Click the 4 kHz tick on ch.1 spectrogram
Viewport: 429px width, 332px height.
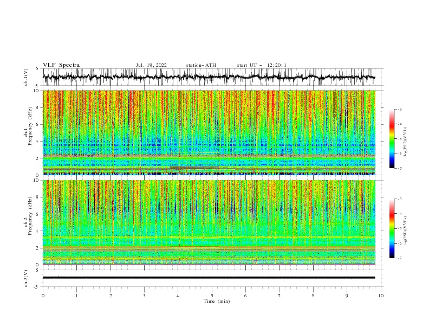pos(38,142)
